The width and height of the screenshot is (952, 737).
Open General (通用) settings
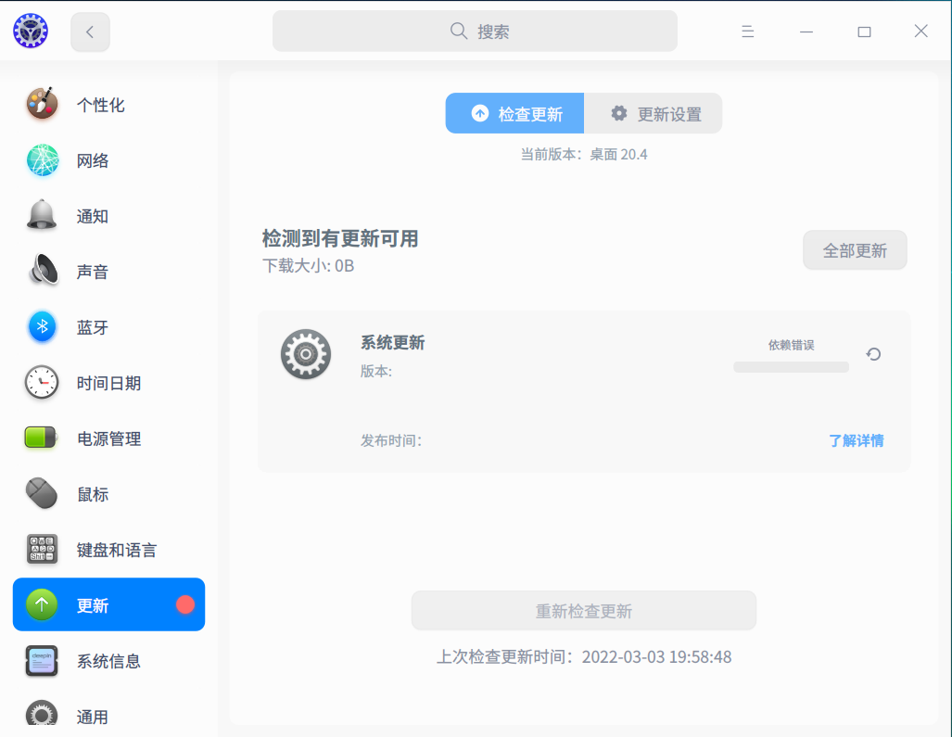point(92,716)
